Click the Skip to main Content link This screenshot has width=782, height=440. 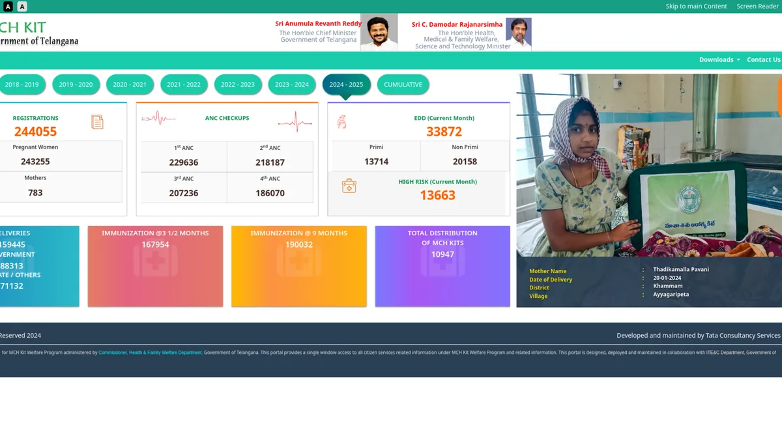click(697, 7)
